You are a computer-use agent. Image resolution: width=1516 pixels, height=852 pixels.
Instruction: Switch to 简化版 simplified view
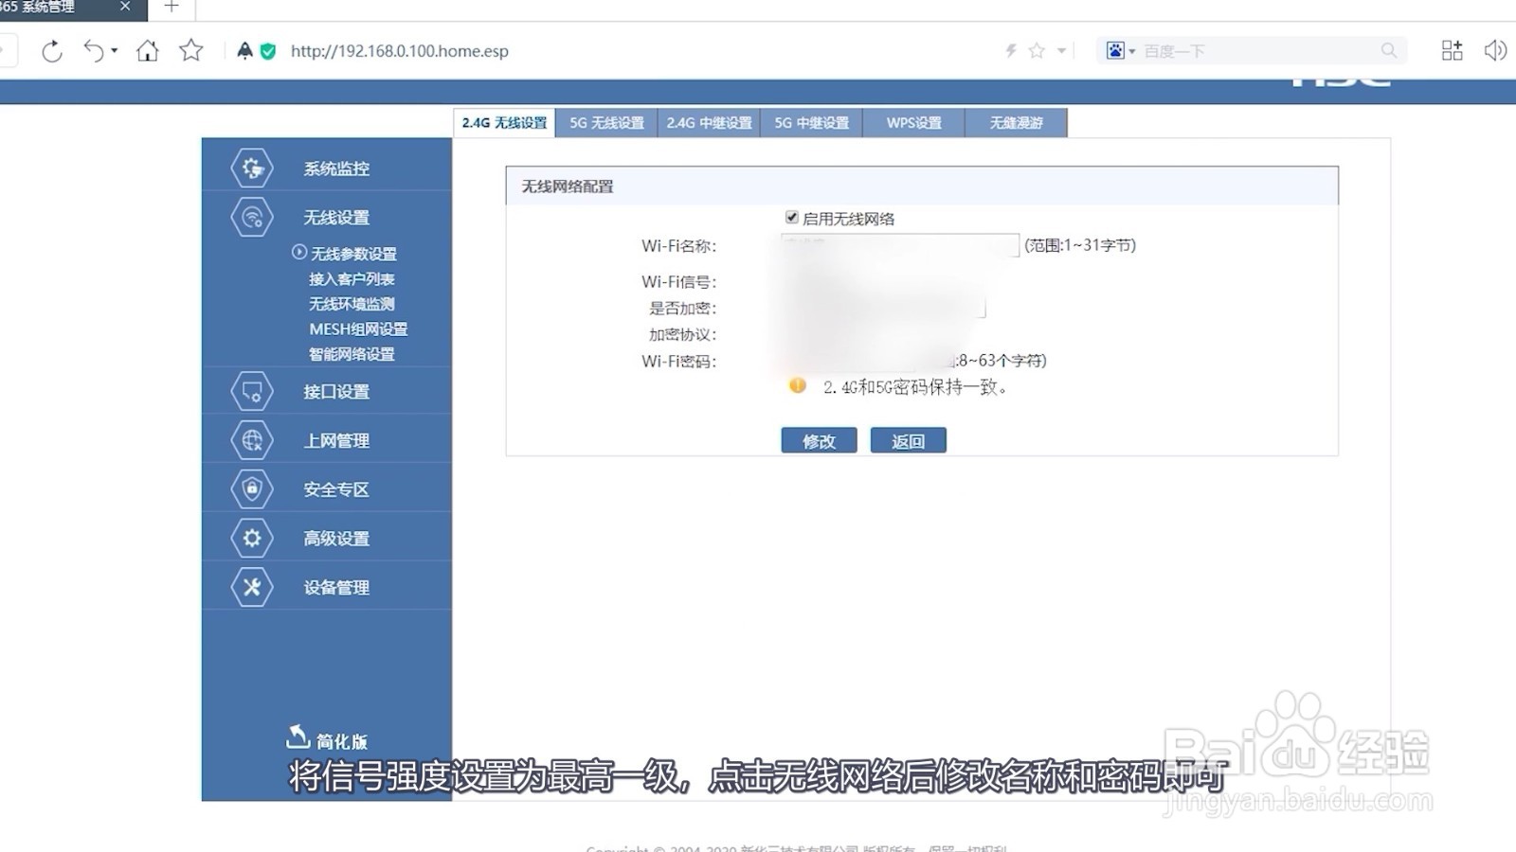(327, 738)
